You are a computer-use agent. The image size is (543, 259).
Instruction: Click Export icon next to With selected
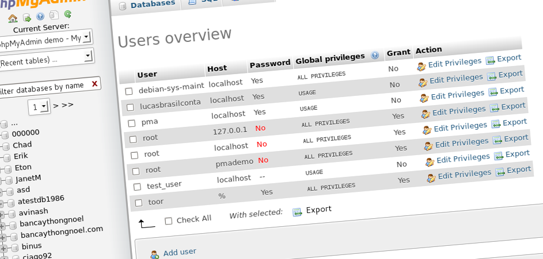click(297, 211)
